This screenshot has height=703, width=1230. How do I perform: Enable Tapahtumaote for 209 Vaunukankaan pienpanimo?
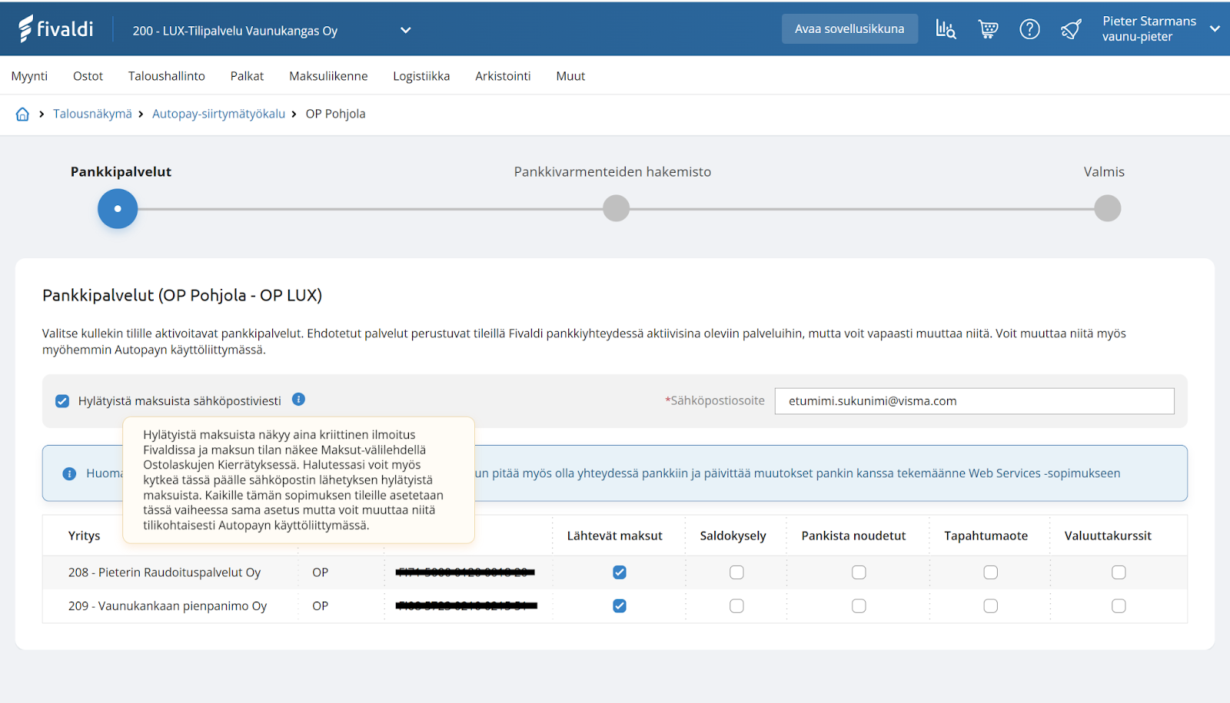(x=991, y=606)
